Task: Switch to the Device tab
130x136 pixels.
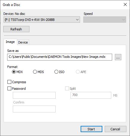Action: pyautogui.click(x=23, y=42)
